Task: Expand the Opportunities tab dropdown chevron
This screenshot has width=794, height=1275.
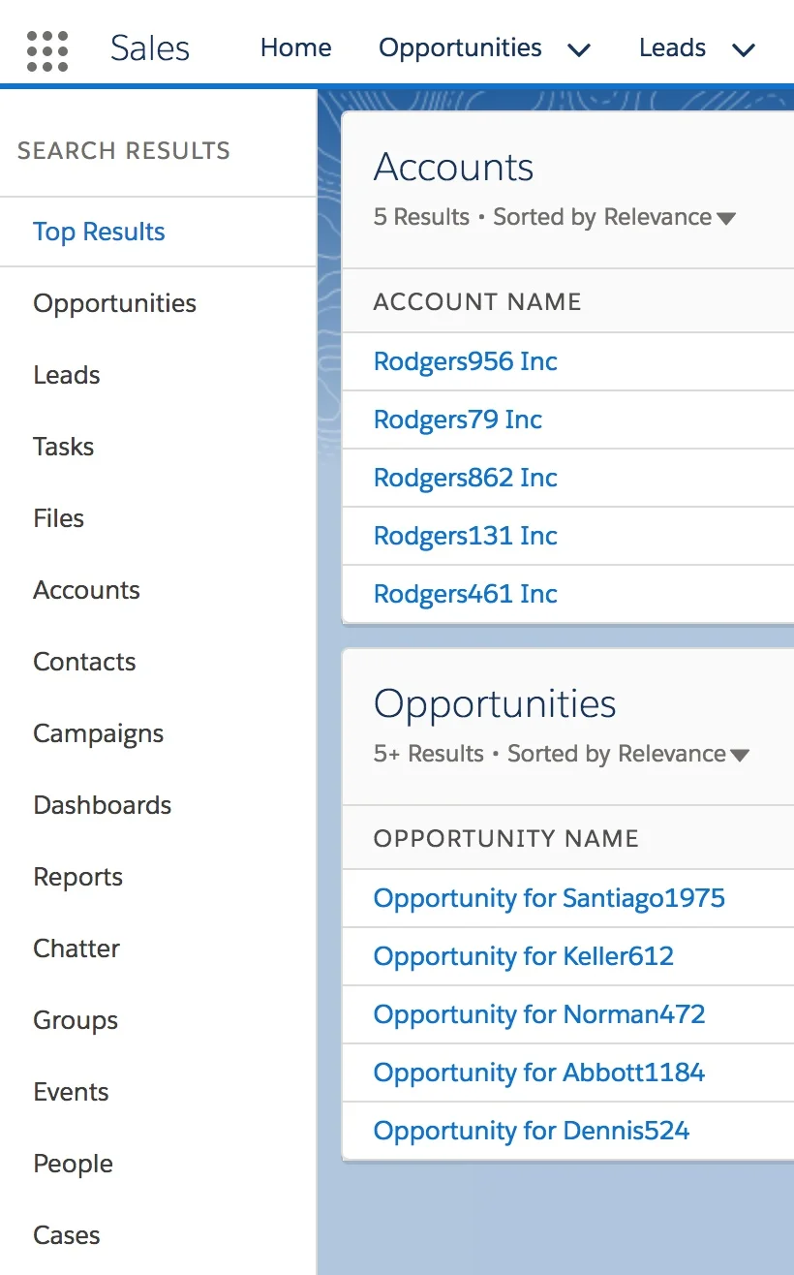Action: (x=579, y=49)
